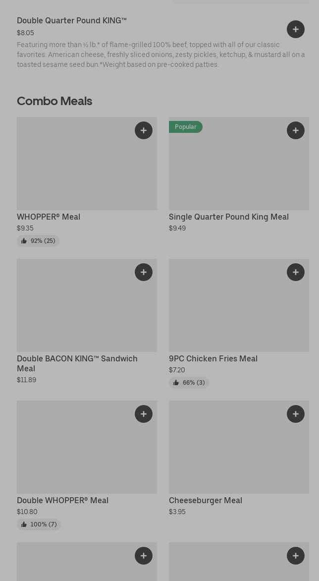Add Double BACON KING Sandwich Meal
This screenshot has height=581, width=319.
(x=144, y=272)
